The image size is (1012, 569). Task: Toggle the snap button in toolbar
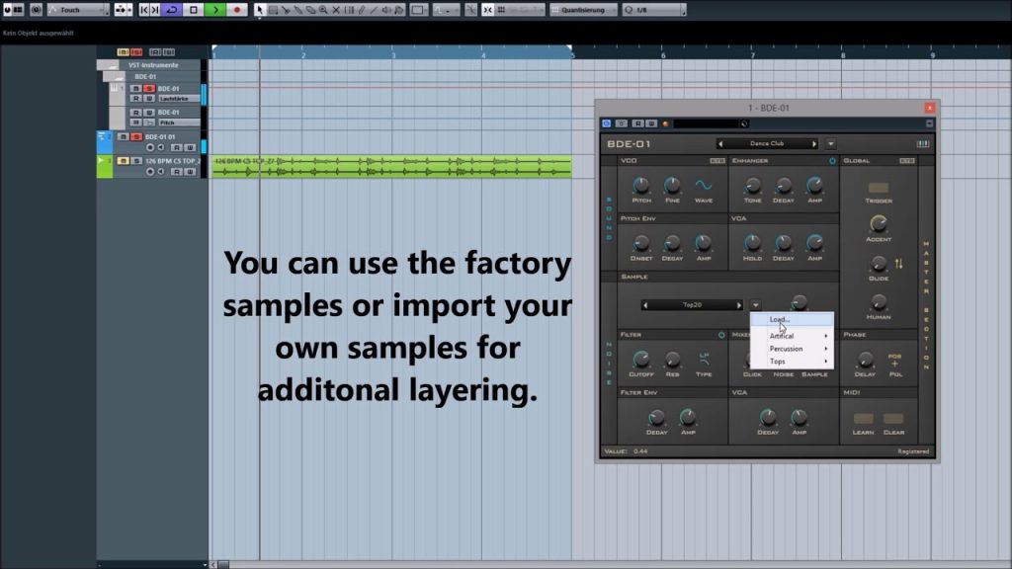point(488,10)
